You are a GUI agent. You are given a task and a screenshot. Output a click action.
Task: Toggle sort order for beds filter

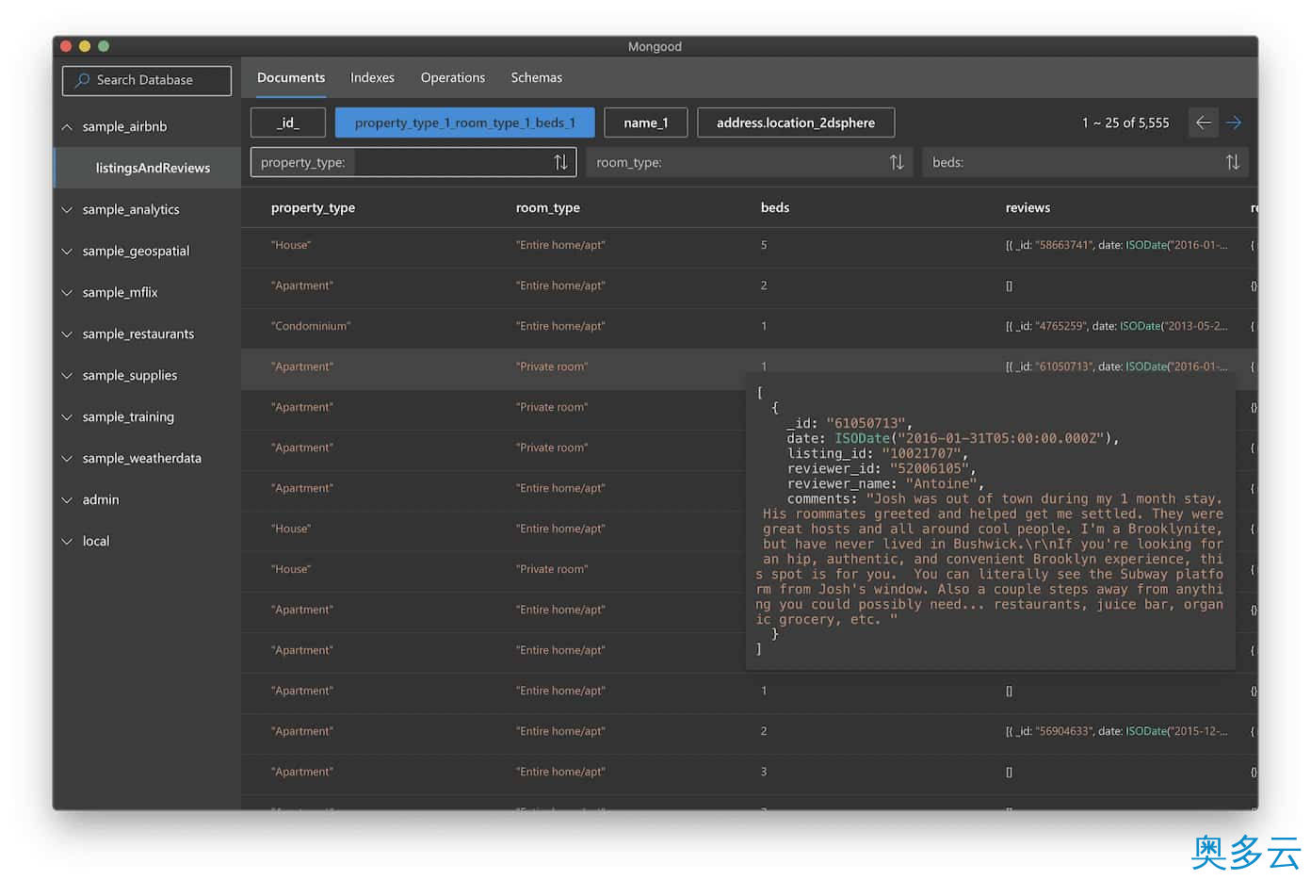pyautogui.click(x=1232, y=162)
